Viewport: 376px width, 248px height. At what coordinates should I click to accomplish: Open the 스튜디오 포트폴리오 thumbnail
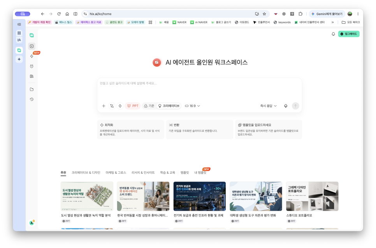coord(312,196)
